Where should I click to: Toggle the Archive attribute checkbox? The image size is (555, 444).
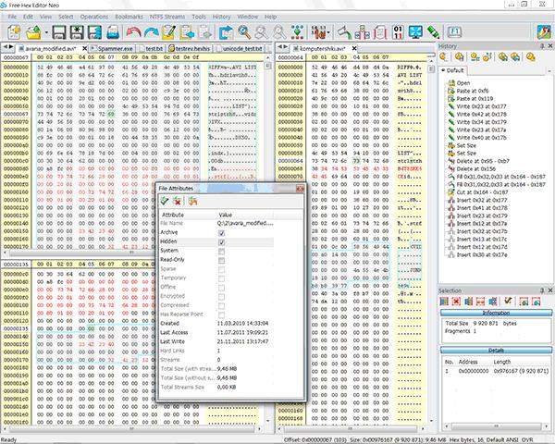[222, 233]
